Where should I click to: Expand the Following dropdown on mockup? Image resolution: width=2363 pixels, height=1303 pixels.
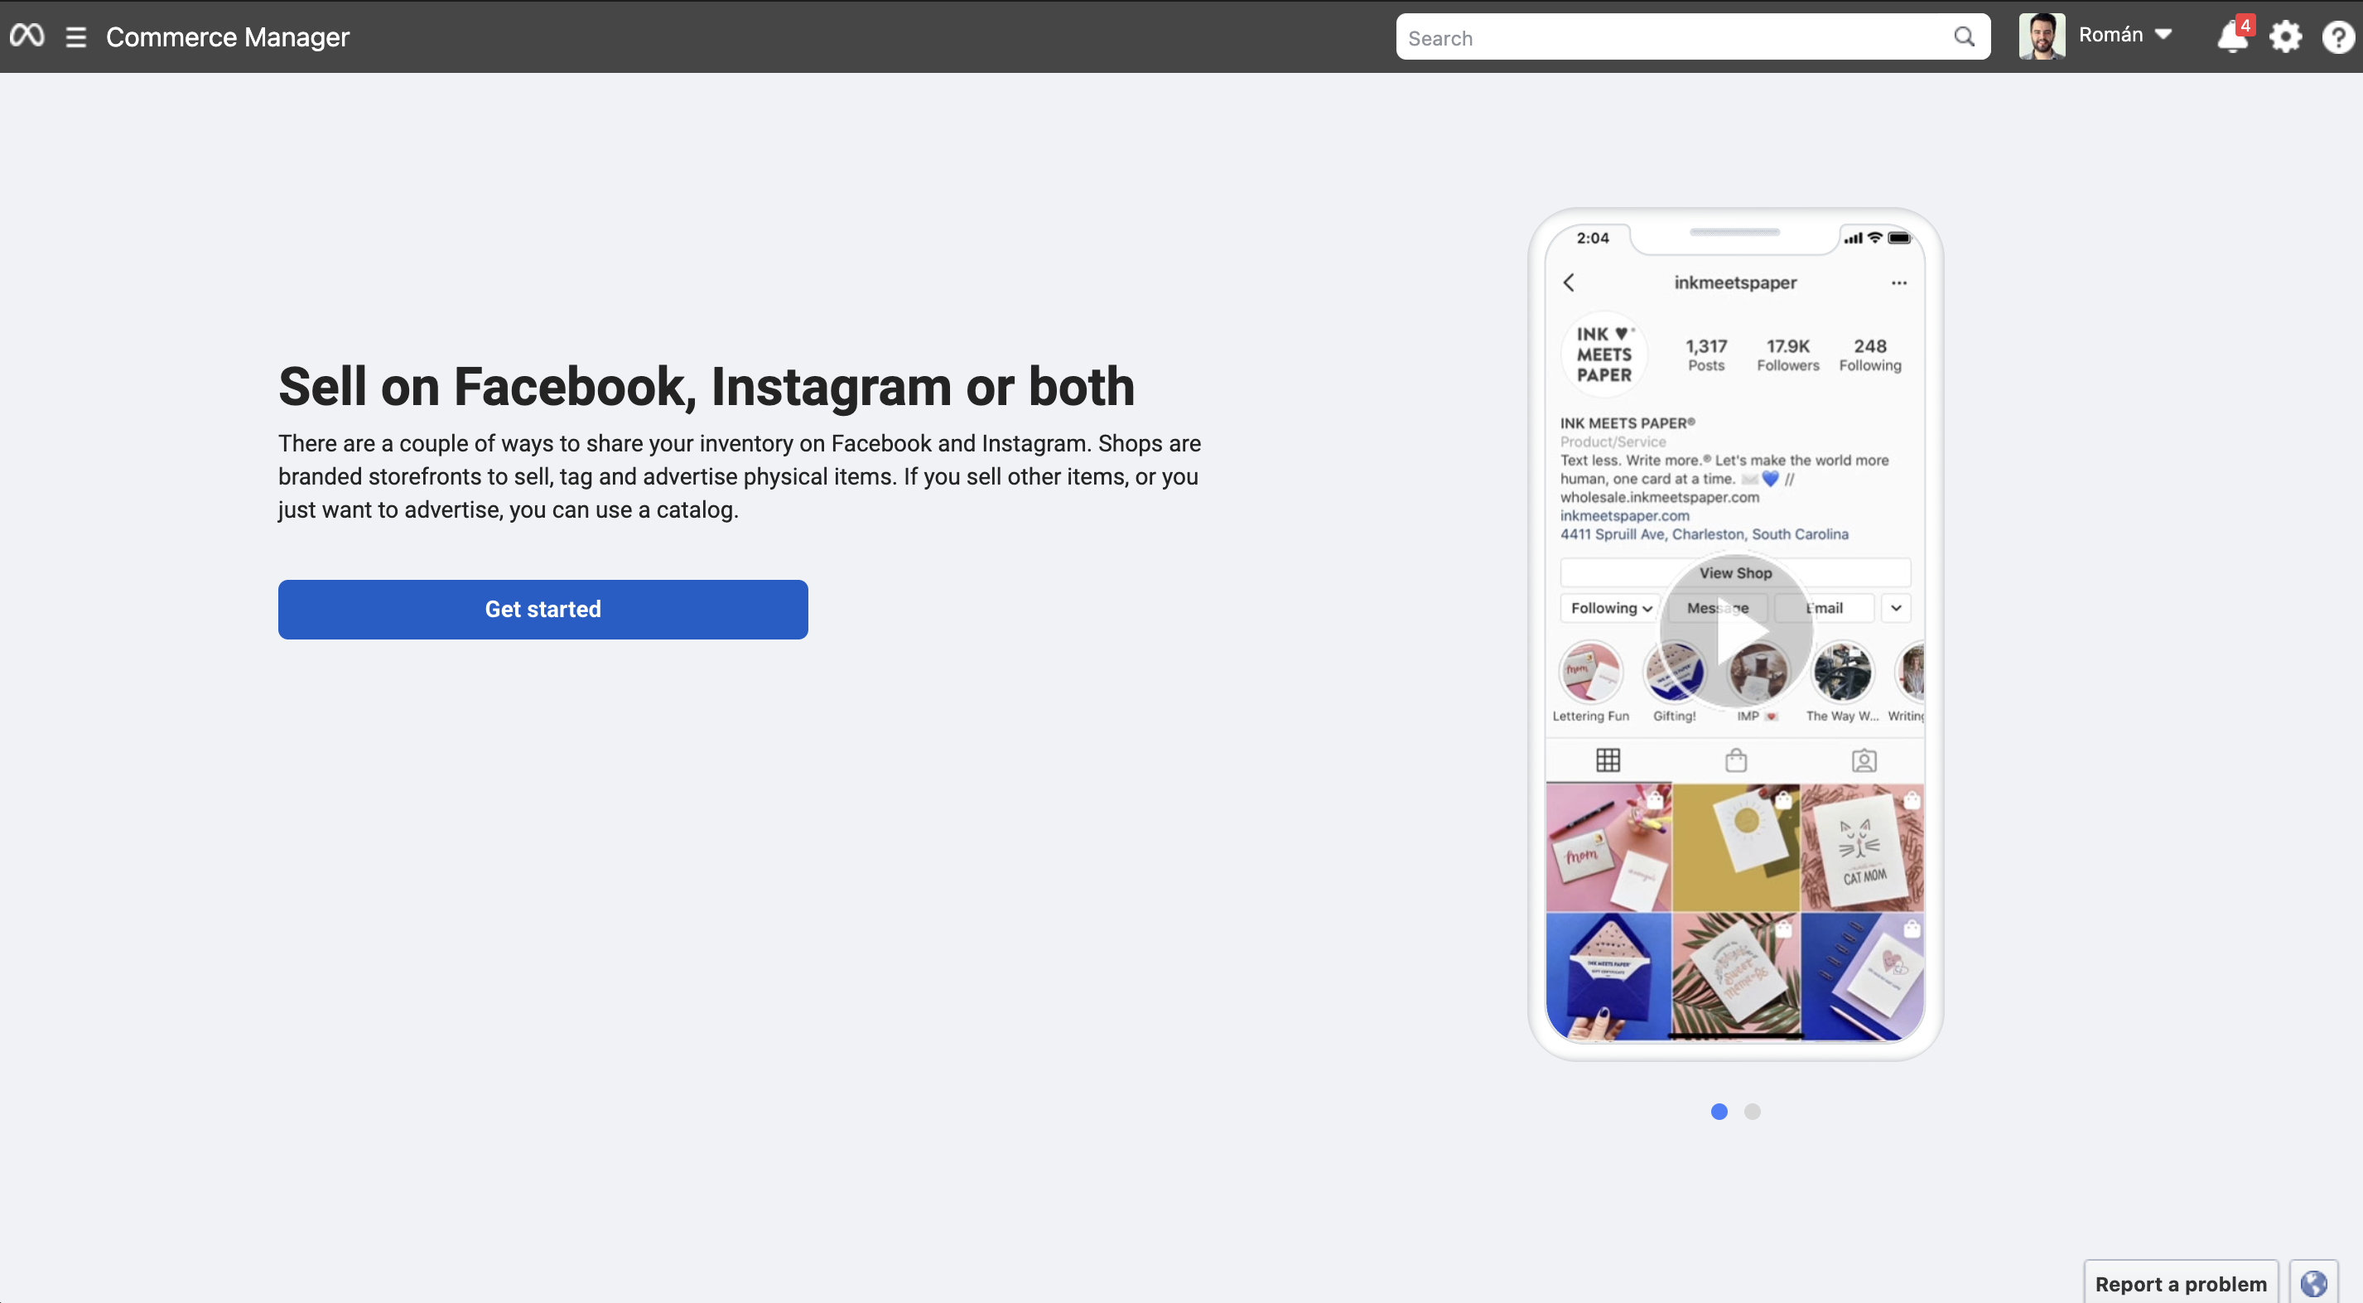coord(1606,608)
